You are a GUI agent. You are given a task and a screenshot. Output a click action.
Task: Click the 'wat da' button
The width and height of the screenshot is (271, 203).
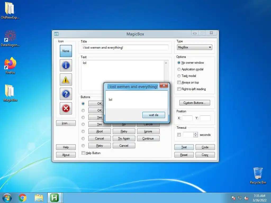tap(154, 115)
